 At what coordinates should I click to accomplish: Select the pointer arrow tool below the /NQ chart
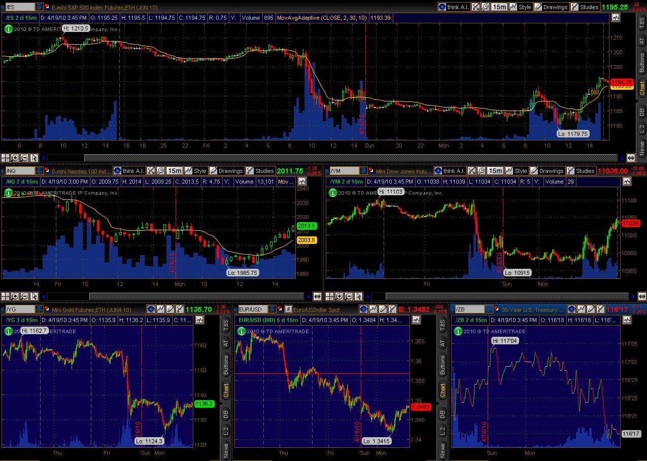34,297
